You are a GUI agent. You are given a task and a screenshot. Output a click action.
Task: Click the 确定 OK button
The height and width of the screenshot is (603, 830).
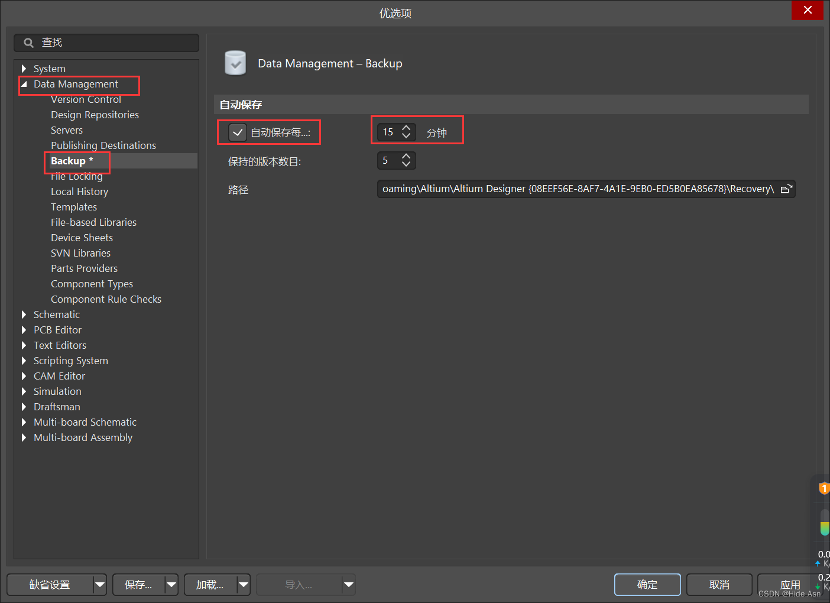coord(647,585)
